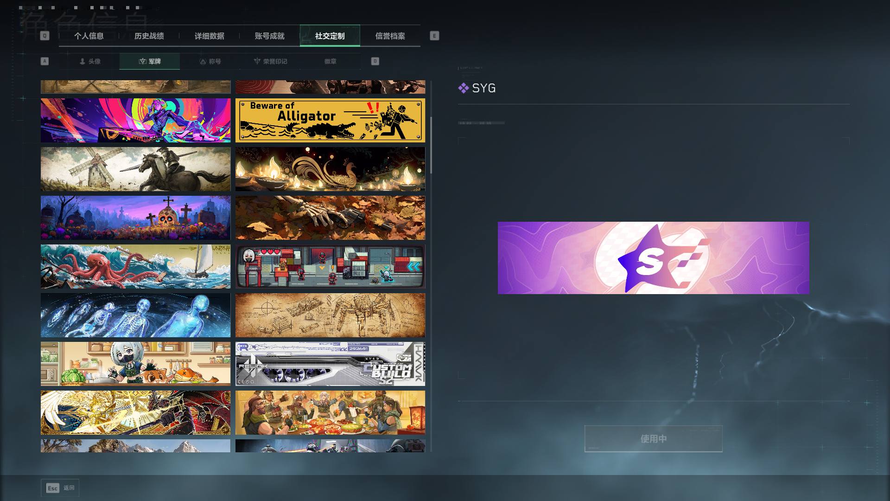This screenshot has width=890, height=501.
Task: Open the 信誉档案 tab
Action: (390, 36)
